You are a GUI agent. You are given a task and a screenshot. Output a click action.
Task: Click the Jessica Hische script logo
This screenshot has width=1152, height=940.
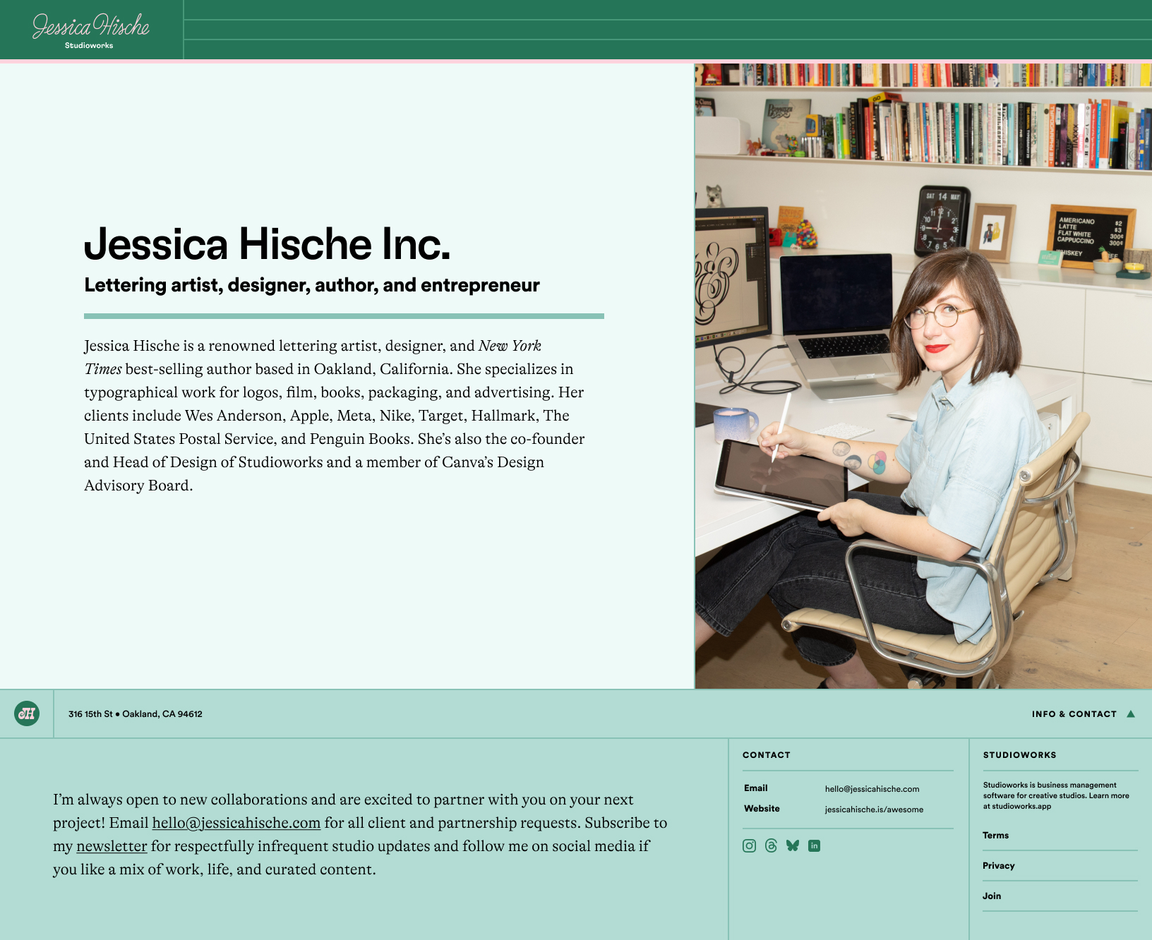tap(91, 26)
